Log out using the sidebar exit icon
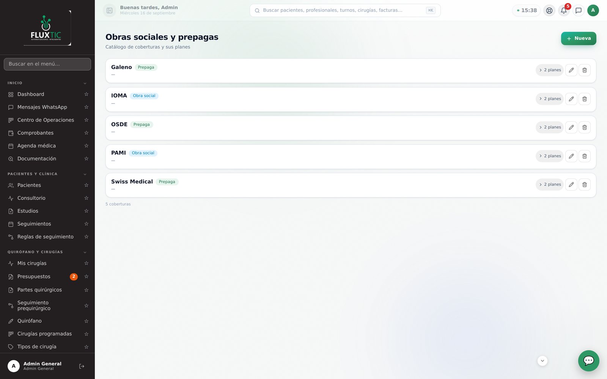The width and height of the screenshot is (607, 379). (x=82, y=366)
